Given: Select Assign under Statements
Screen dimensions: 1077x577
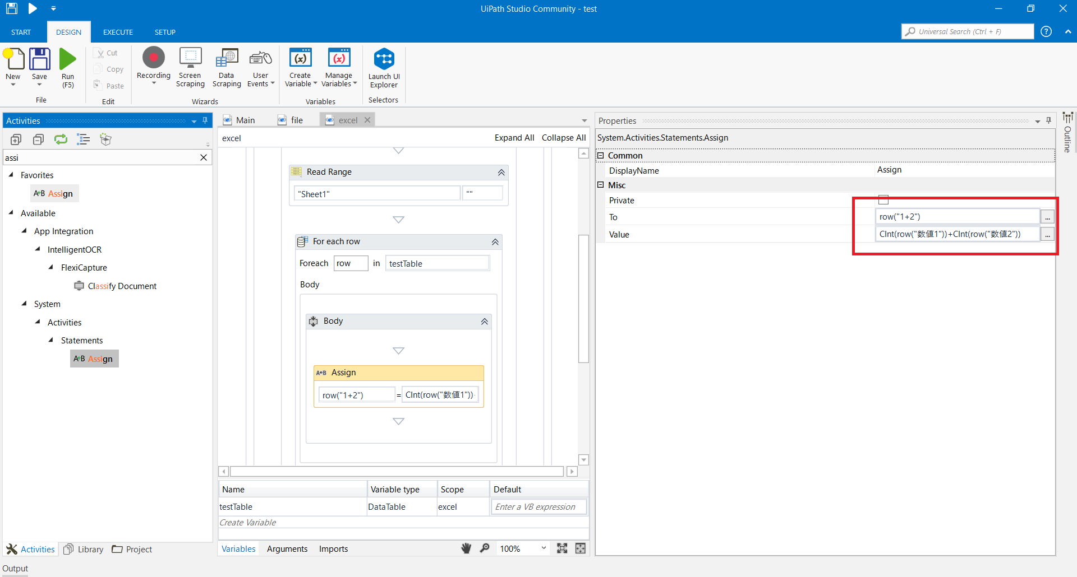Looking at the screenshot, I should (x=94, y=359).
